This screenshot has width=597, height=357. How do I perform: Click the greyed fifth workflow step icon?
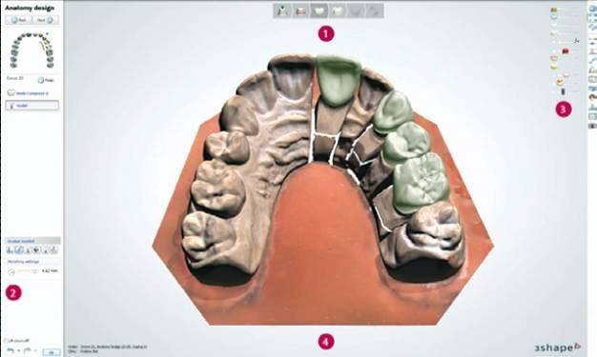click(356, 11)
